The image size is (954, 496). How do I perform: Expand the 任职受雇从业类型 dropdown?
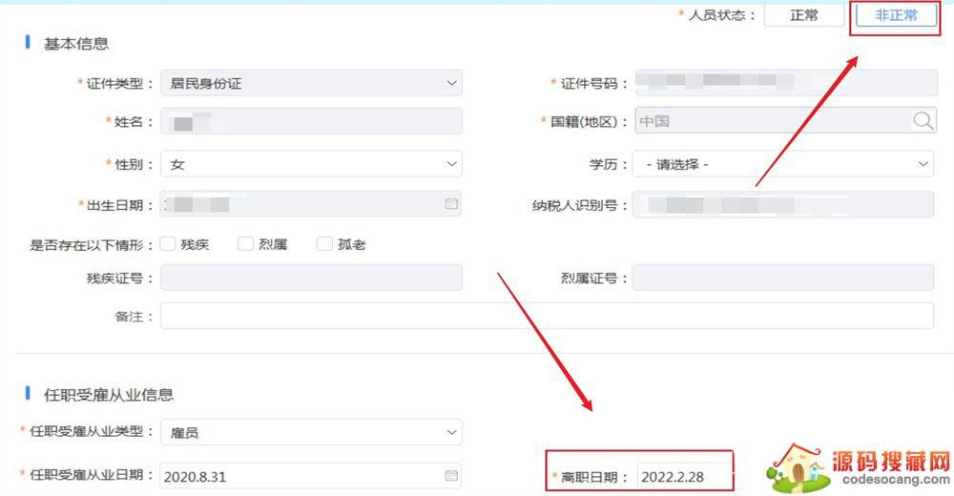coord(311,433)
